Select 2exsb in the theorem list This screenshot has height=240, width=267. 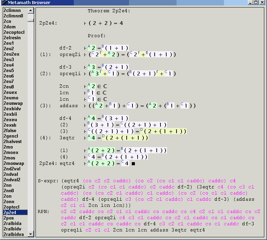coord(10,125)
